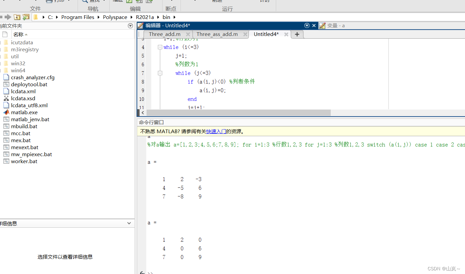Click the mw_mpiexec.bat file icon

point(6,154)
